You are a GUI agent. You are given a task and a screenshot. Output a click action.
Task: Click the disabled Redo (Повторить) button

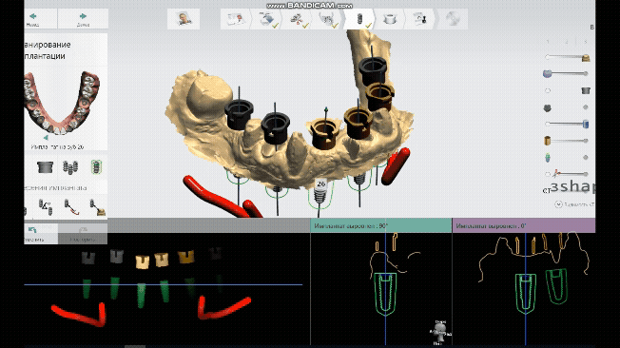[x=83, y=234]
